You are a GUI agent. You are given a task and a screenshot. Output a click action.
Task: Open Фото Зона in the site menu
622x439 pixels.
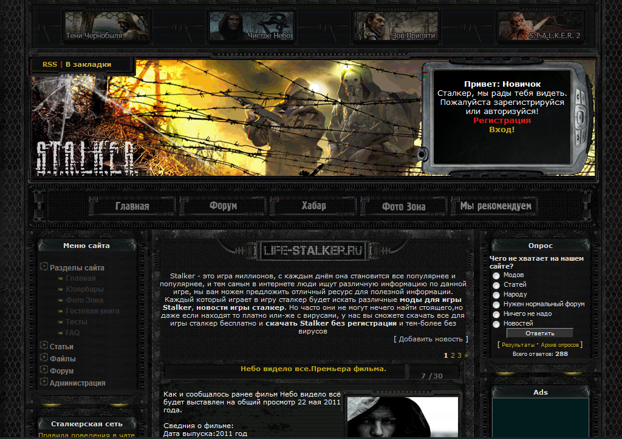[x=84, y=300]
